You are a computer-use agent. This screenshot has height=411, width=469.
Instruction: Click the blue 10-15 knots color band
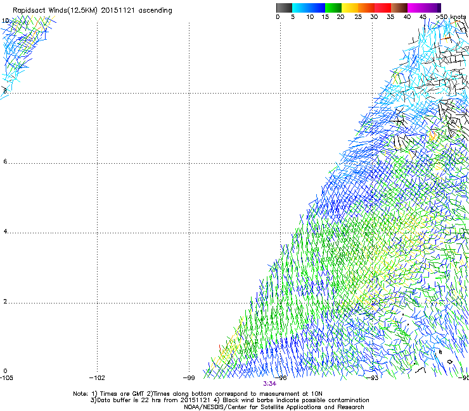317,8
